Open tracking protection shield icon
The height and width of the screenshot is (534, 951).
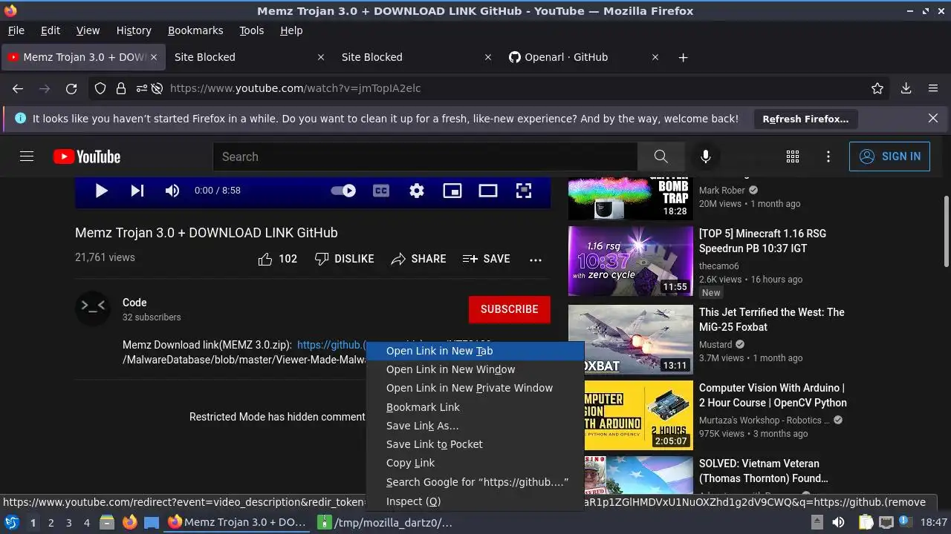coord(100,88)
